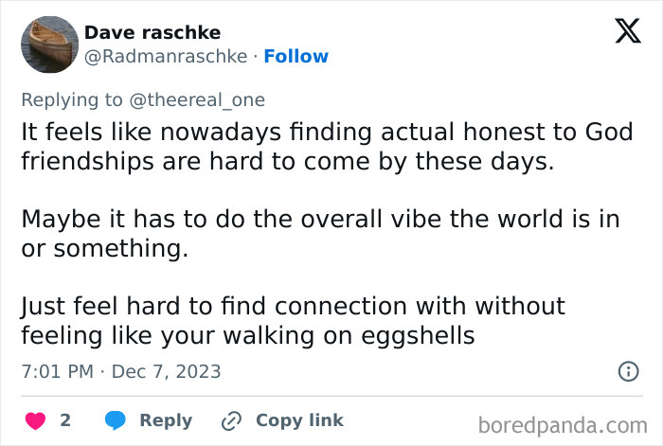
Task: Click the blue reply speech bubble icon
Action: tap(115, 420)
